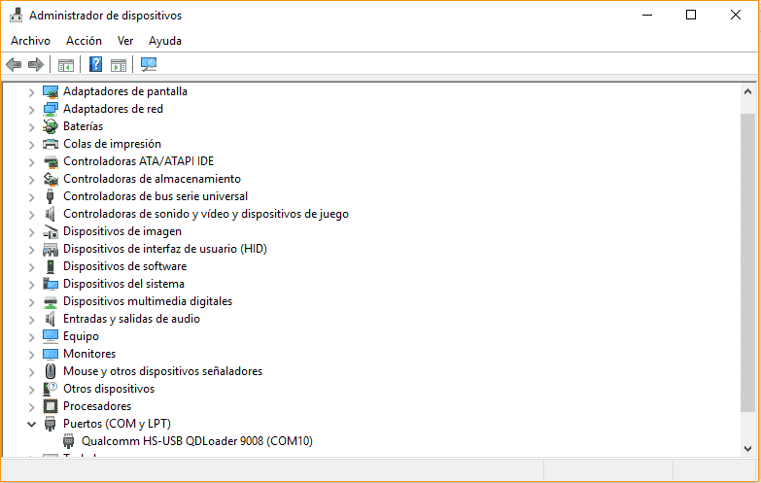Select Dispositivos multimedia digitales label
This screenshot has width=761, height=483.
148,301
